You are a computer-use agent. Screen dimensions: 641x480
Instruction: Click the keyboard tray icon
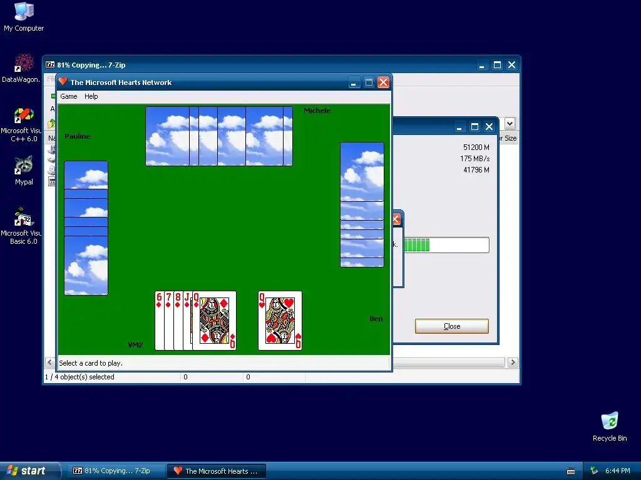click(x=571, y=471)
